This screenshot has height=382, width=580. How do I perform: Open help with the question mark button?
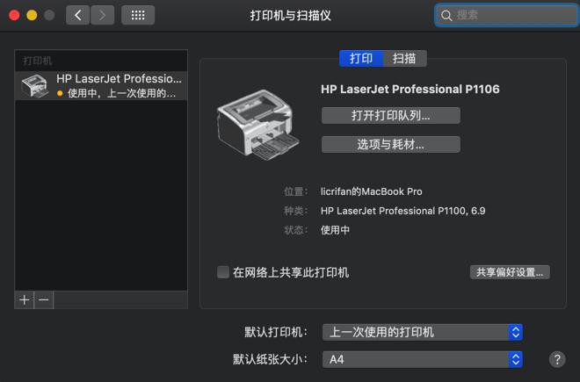(x=557, y=359)
